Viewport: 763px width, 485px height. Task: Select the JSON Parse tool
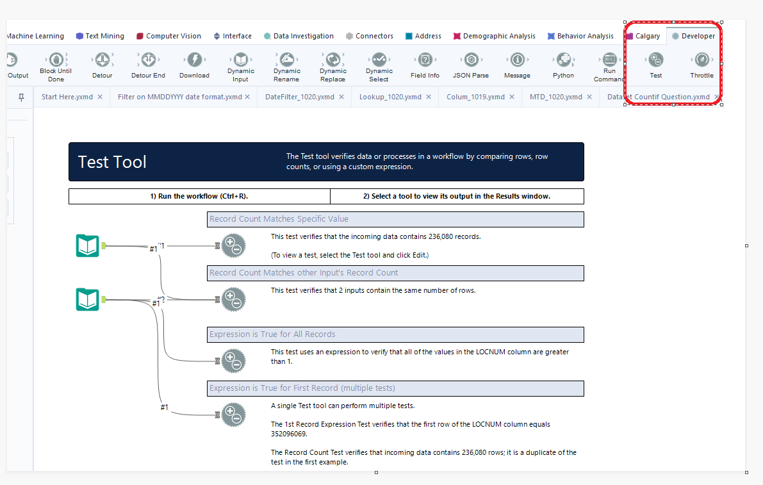pyautogui.click(x=471, y=61)
